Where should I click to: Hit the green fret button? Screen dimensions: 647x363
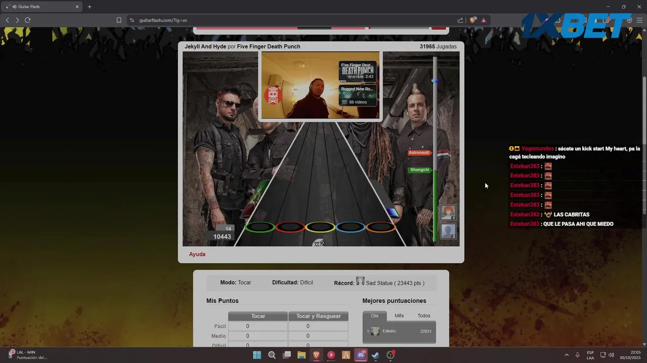(x=259, y=227)
